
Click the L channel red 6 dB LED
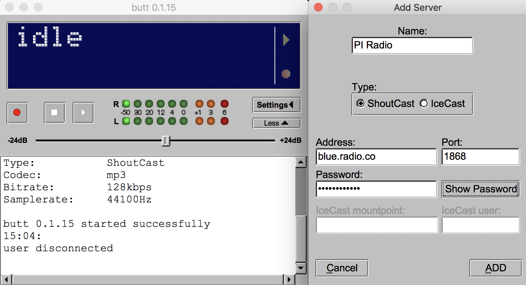coord(225,121)
